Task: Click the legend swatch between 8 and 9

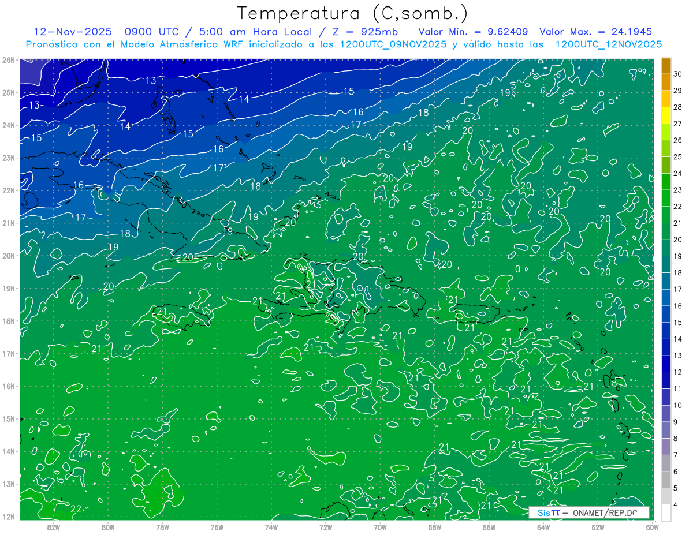Action: click(x=666, y=430)
